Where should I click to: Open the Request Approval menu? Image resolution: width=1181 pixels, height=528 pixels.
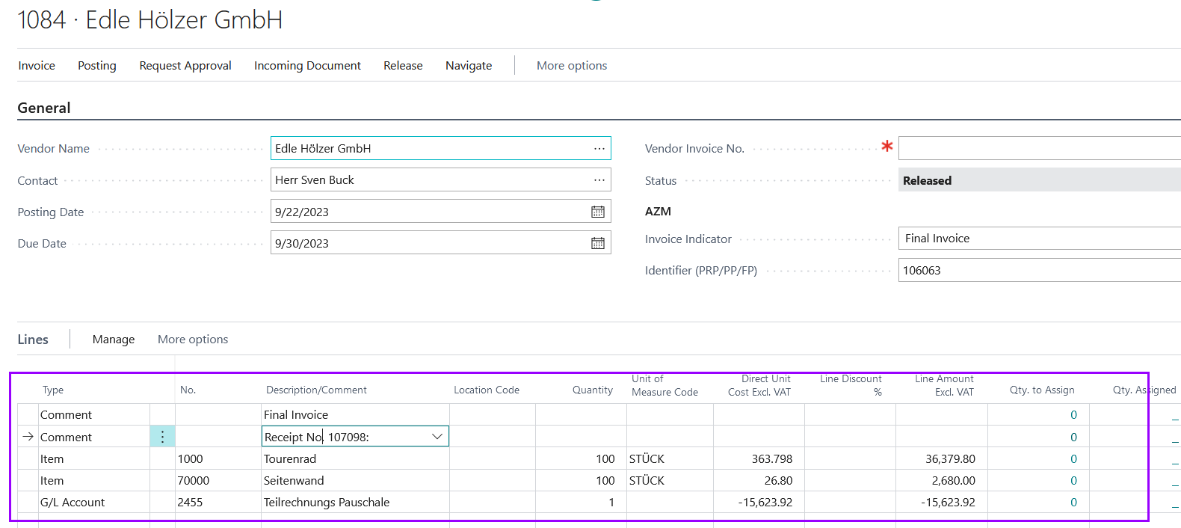point(185,66)
